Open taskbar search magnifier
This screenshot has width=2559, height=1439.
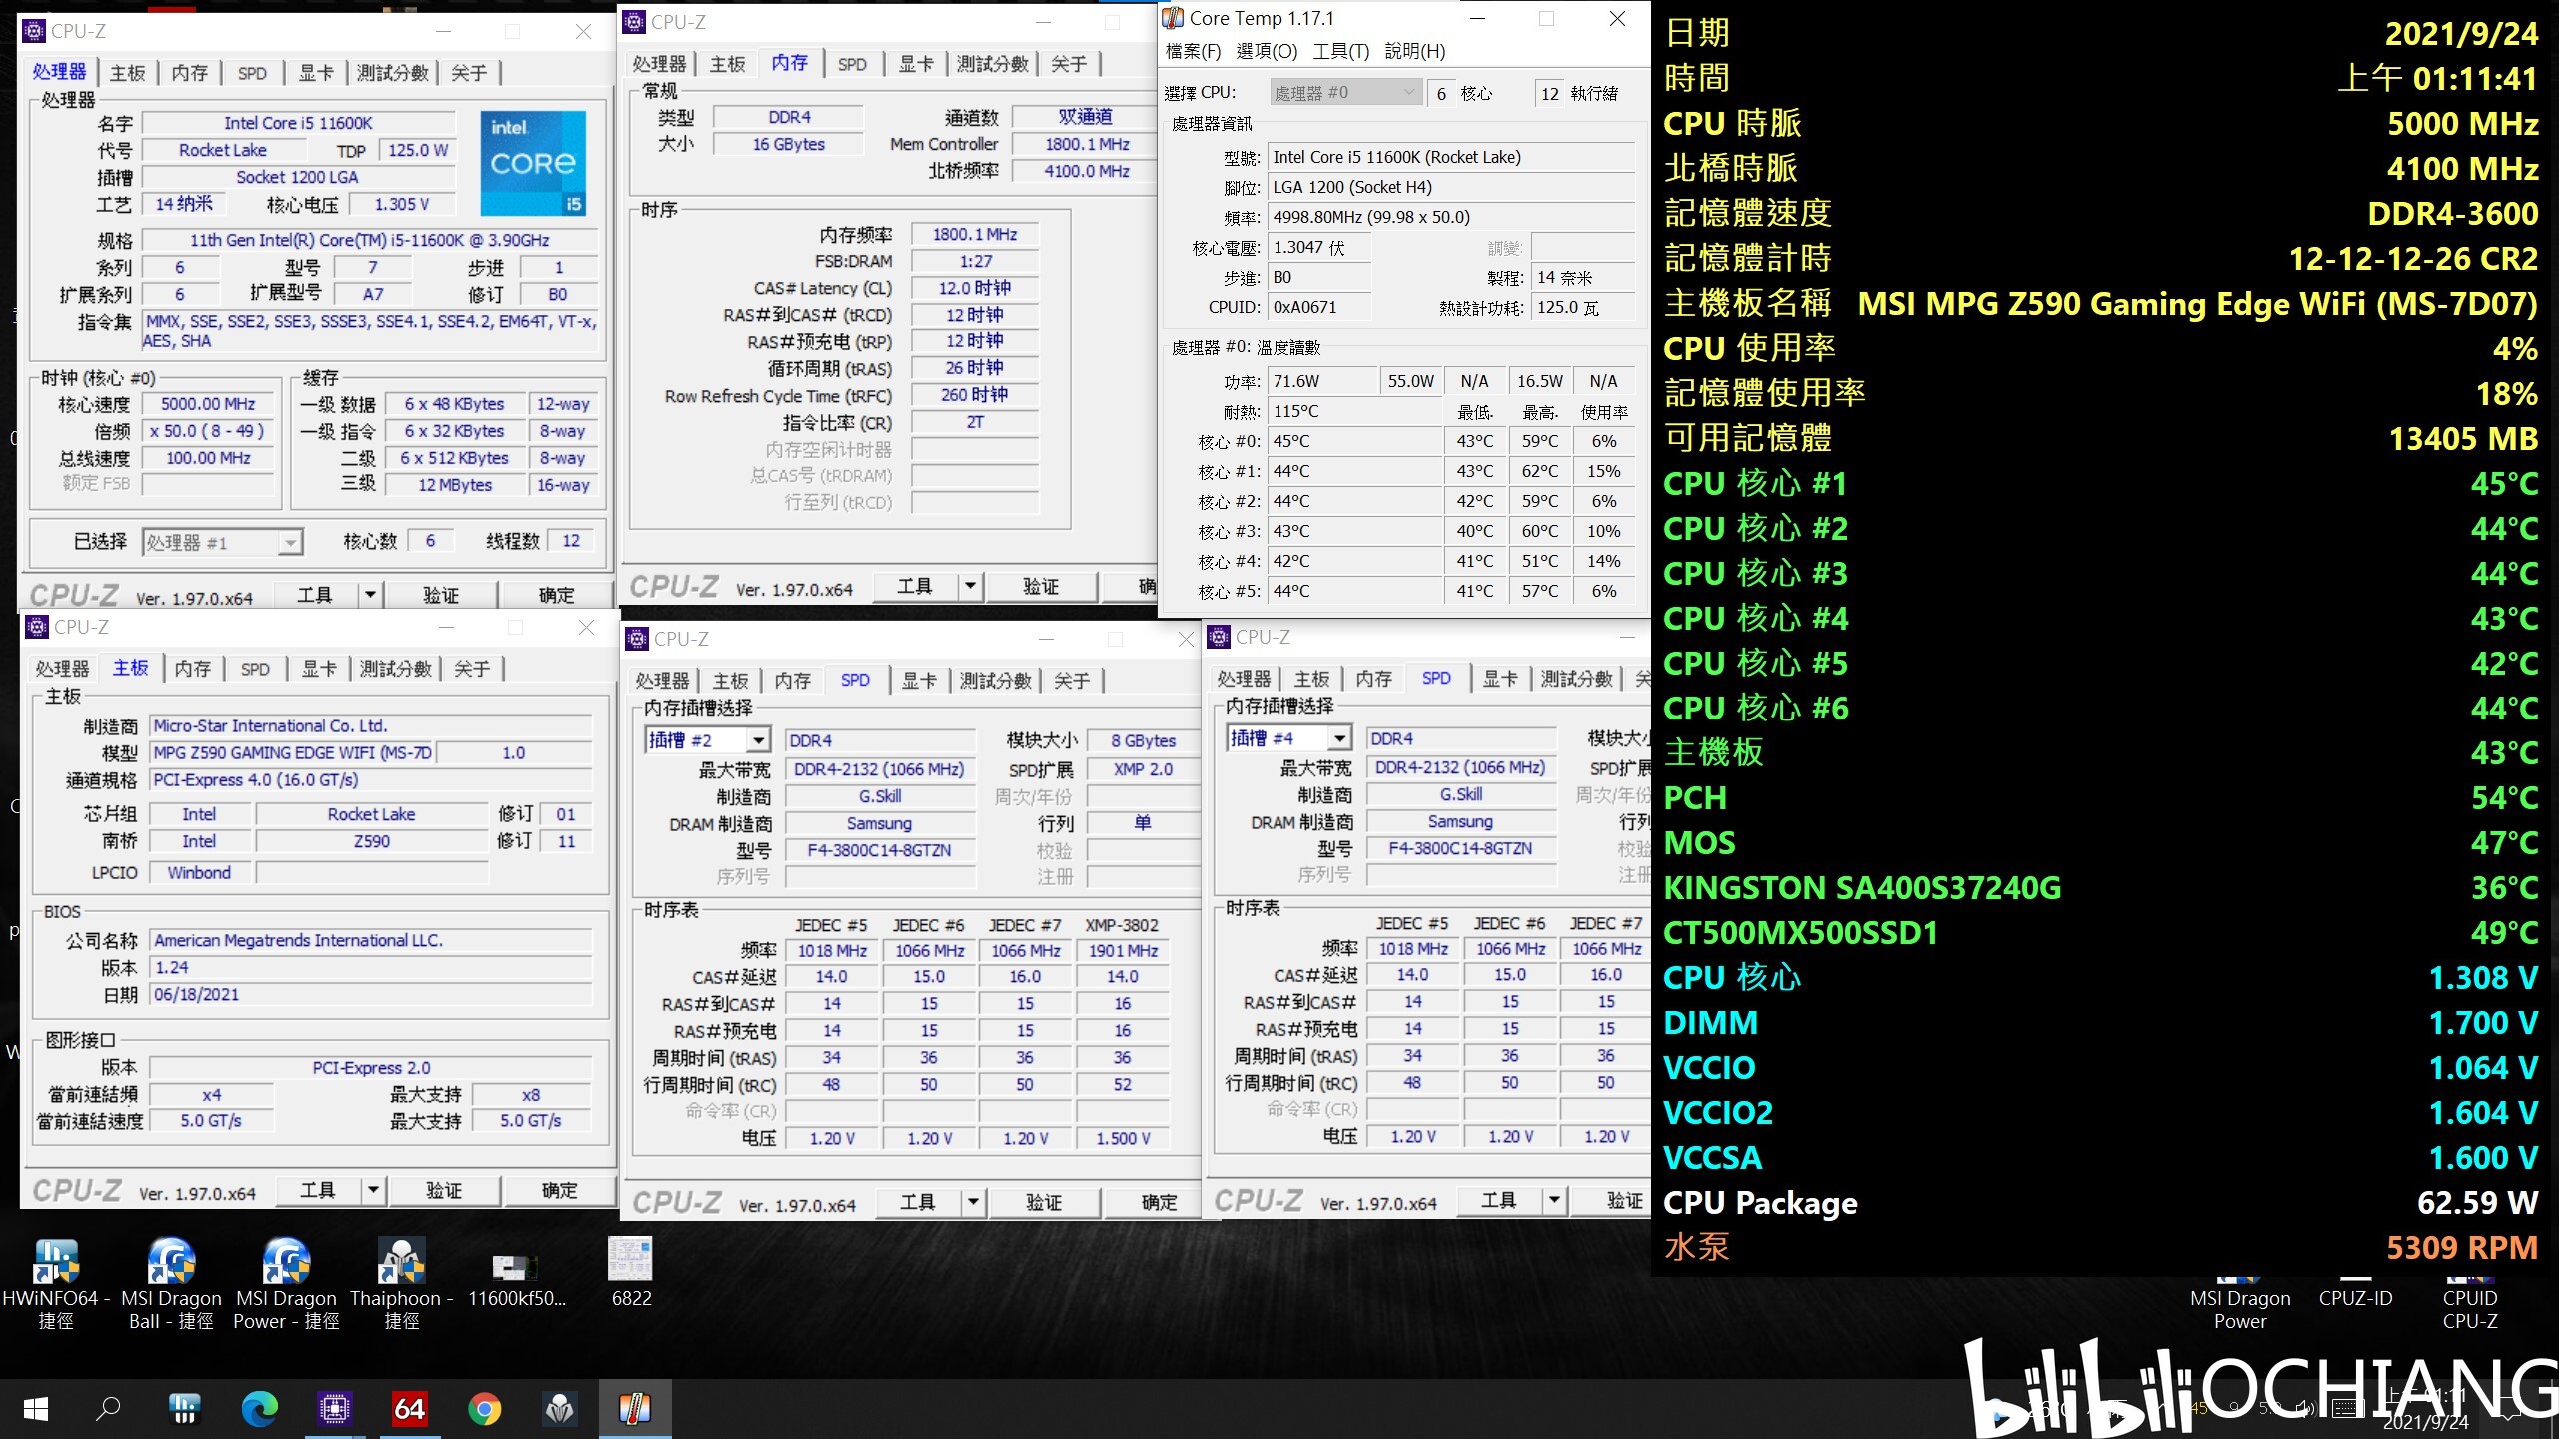tap(108, 1409)
